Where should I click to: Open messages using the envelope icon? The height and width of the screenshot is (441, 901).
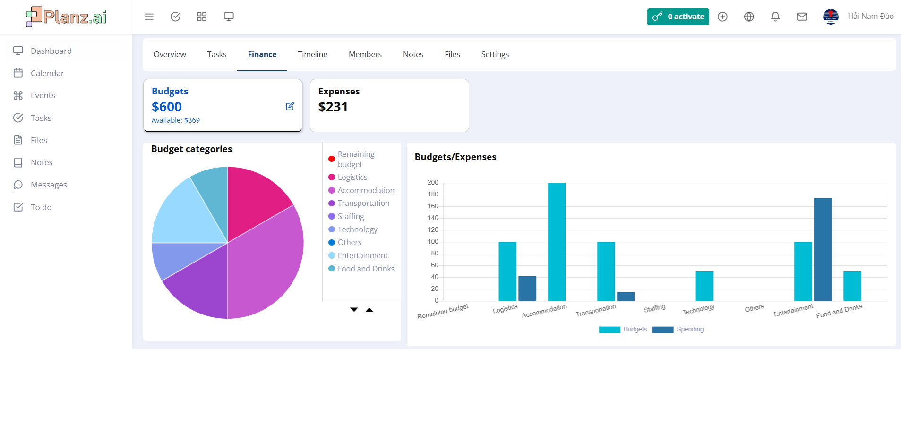pos(802,17)
